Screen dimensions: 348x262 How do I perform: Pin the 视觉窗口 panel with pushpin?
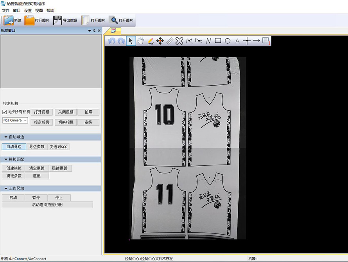click(94, 31)
